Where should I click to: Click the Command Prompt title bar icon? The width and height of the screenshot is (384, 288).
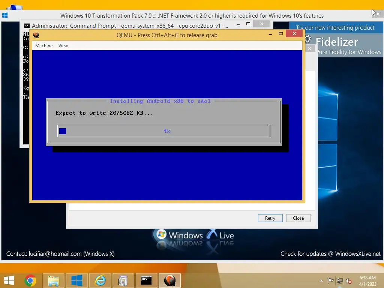coord(27,26)
